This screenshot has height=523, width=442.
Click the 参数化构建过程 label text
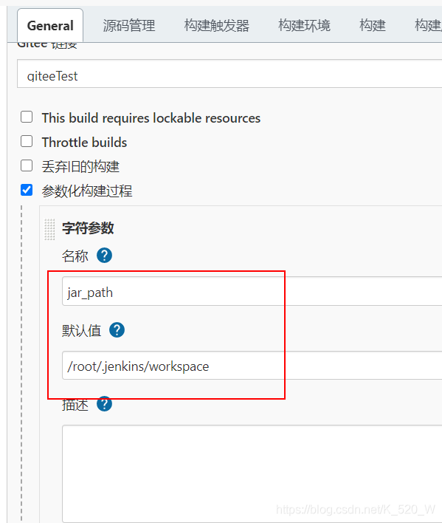click(x=87, y=191)
